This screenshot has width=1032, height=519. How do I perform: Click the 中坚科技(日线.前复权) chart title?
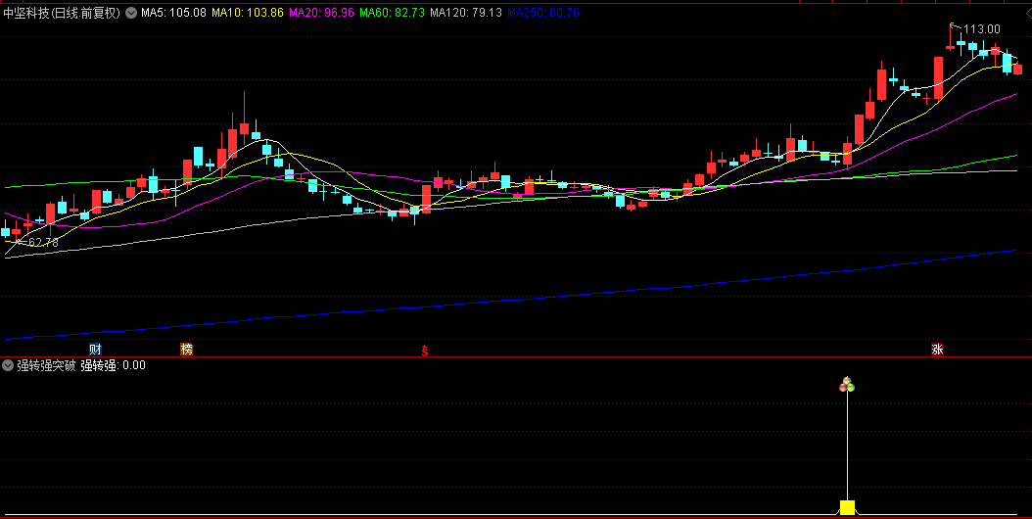tap(62, 13)
